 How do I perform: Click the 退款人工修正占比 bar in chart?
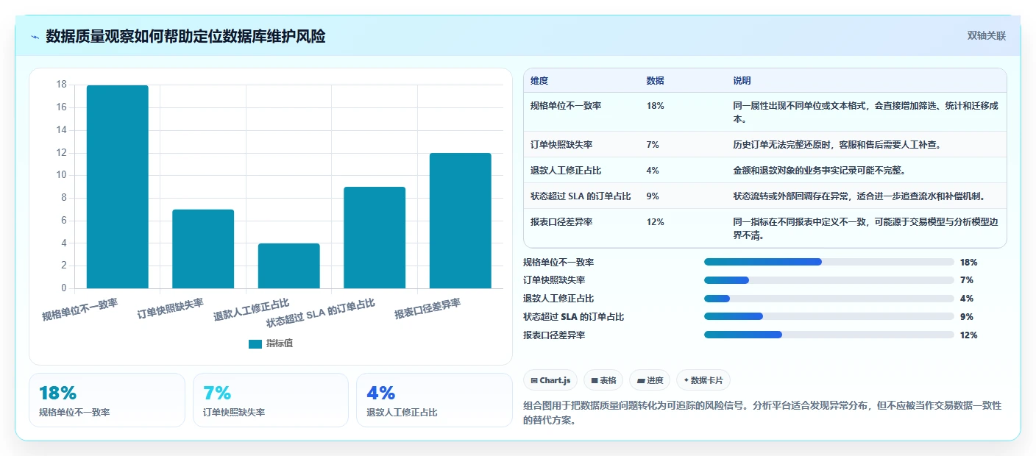pyautogui.click(x=289, y=266)
